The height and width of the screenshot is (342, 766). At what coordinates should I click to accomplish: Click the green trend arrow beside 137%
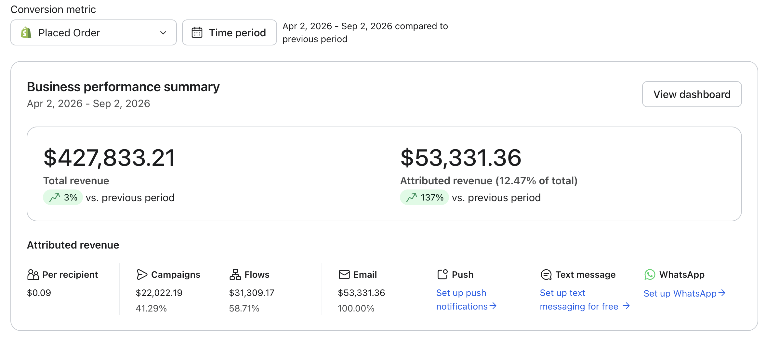(412, 197)
